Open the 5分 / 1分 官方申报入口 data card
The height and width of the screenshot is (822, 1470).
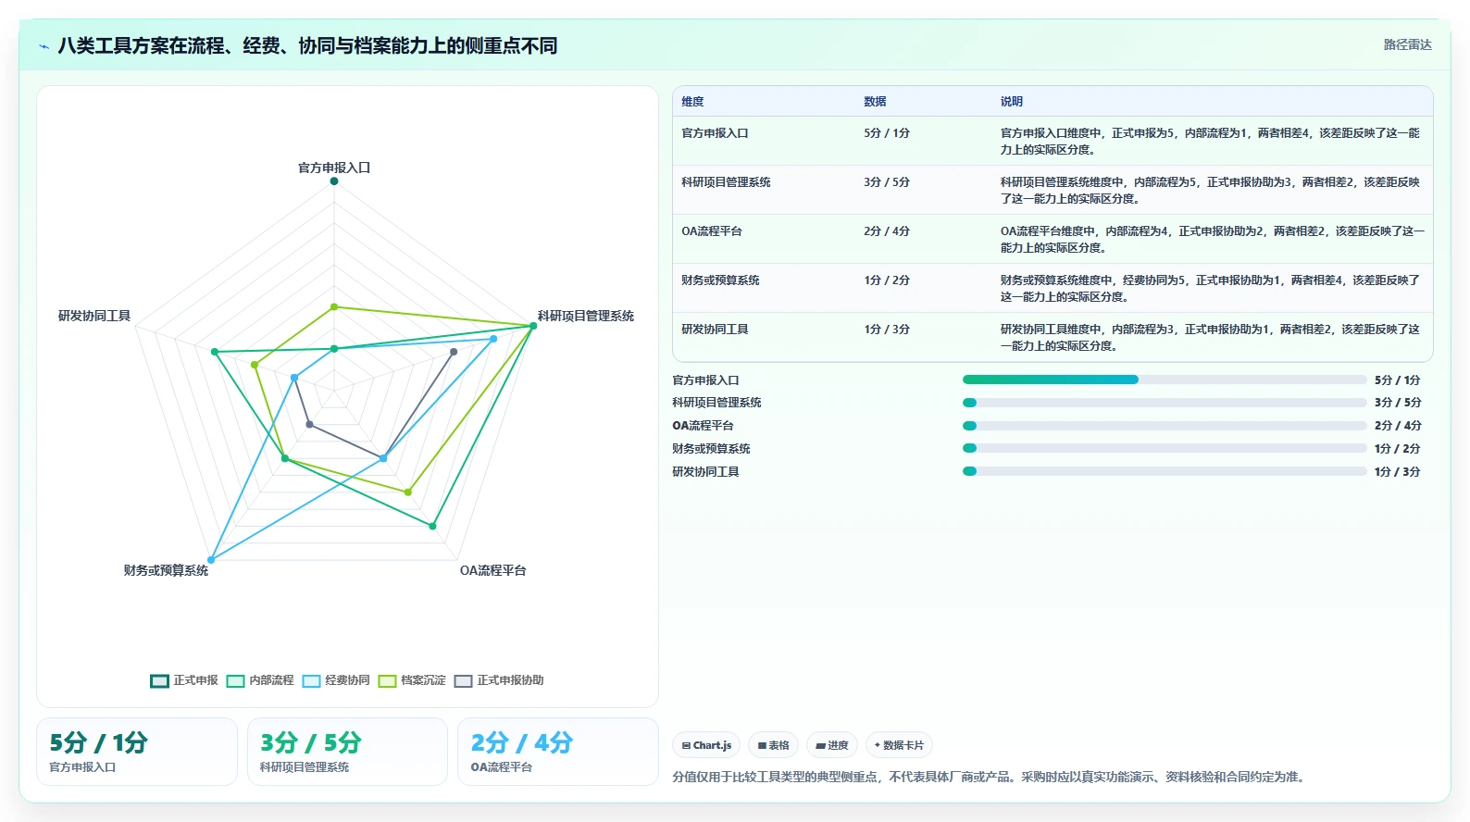click(137, 752)
